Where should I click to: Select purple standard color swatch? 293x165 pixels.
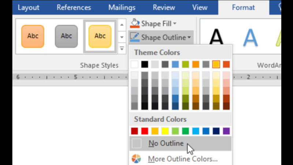pos(226,131)
